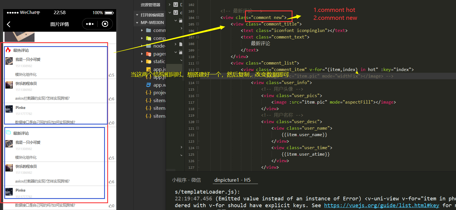Fold code at line 111
456x210 pixels.
tap(197, 63)
